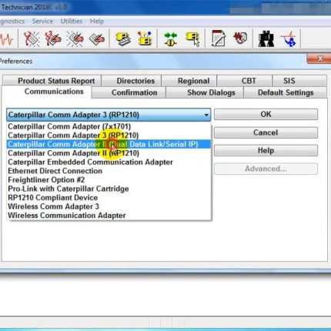Click the green arrows Connect/Disconnect icon

(170, 38)
